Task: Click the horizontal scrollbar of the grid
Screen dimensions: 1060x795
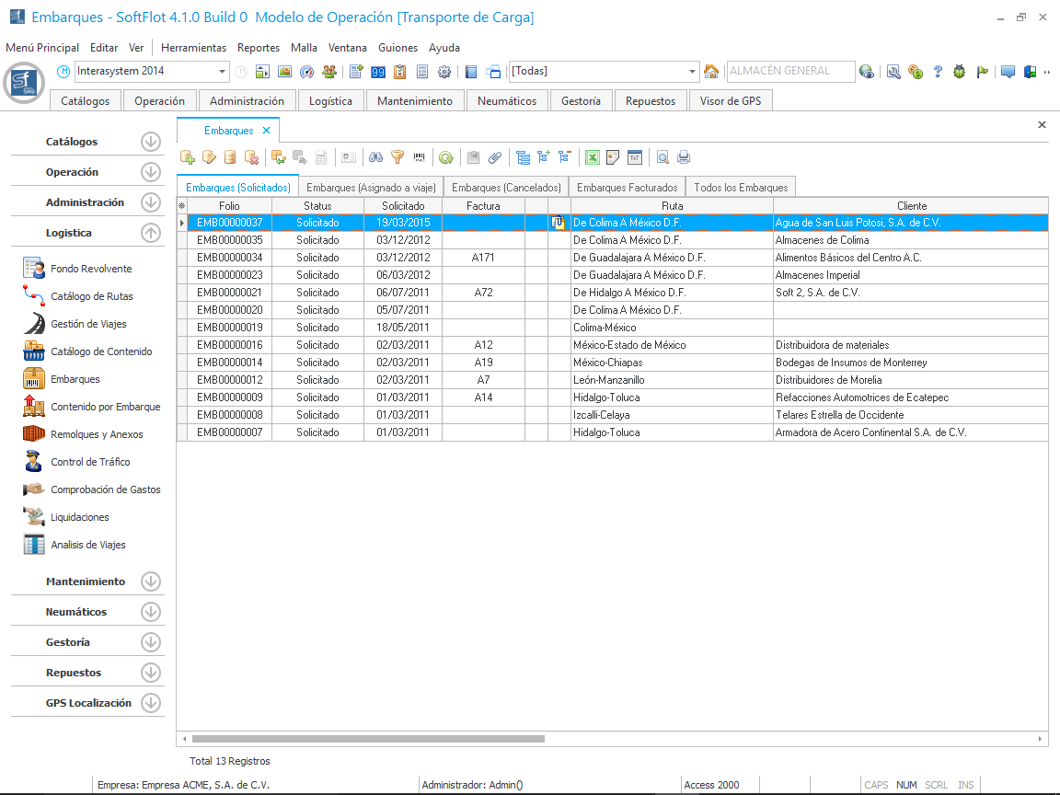Action: (368, 739)
